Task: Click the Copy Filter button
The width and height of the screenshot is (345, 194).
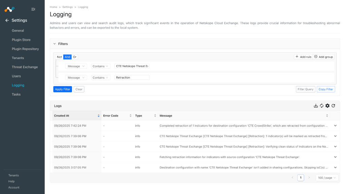Action: click(x=326, y=89)
